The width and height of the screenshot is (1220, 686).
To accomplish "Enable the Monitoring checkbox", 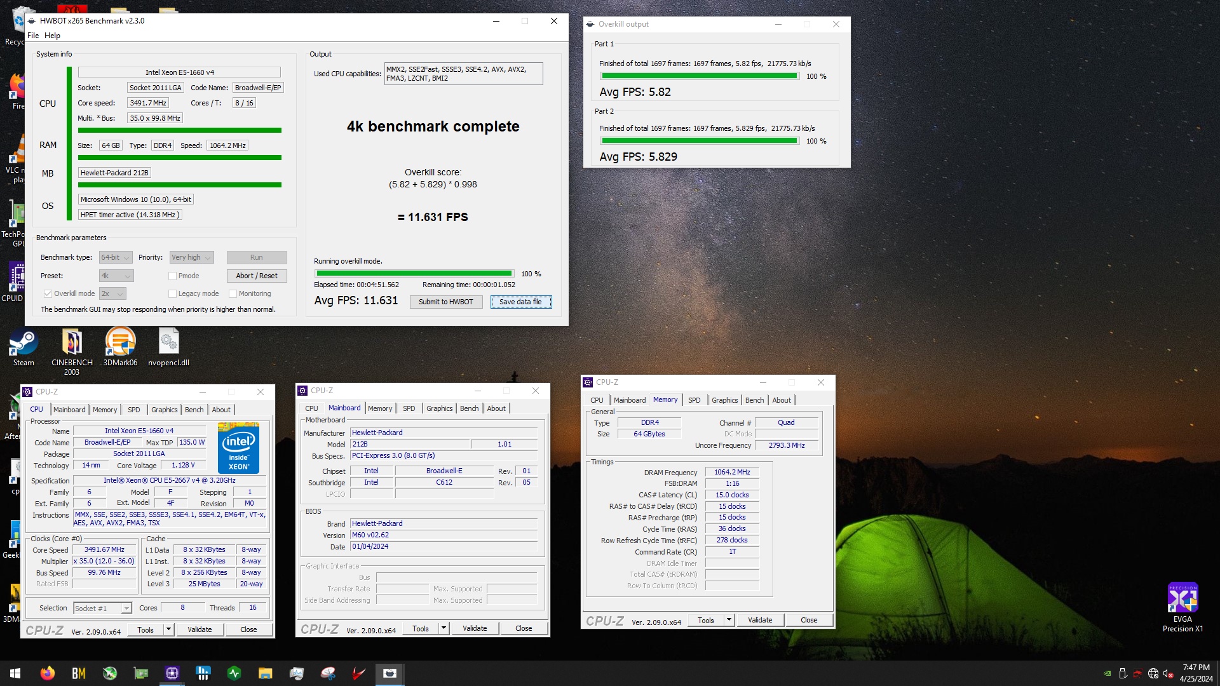I will (233, 293).
